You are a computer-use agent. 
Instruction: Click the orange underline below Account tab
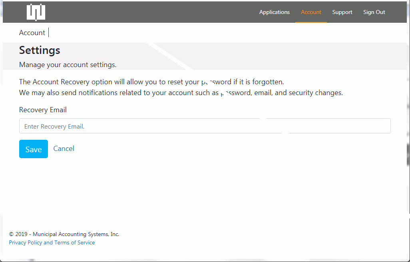click(311, 22)
